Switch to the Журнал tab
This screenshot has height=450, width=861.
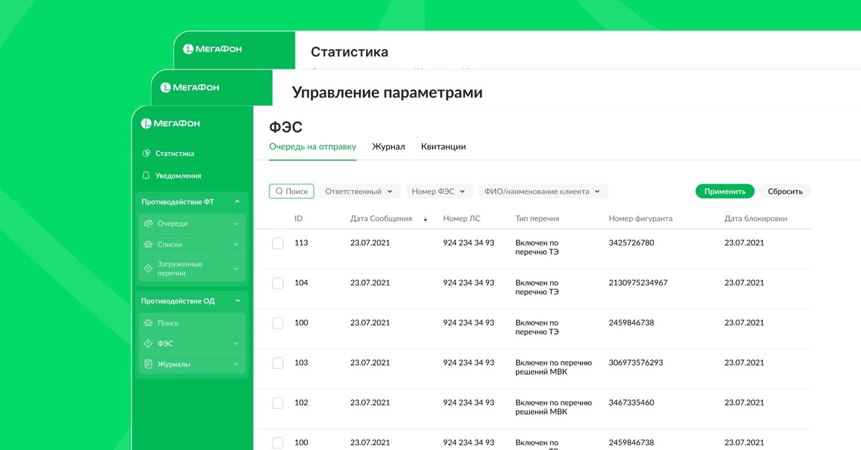coord(389,147)
